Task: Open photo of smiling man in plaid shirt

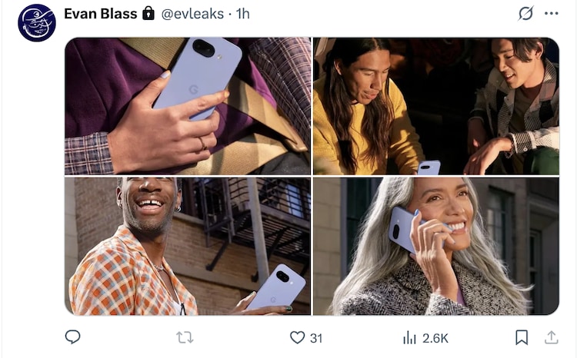Action: [188, 247]
